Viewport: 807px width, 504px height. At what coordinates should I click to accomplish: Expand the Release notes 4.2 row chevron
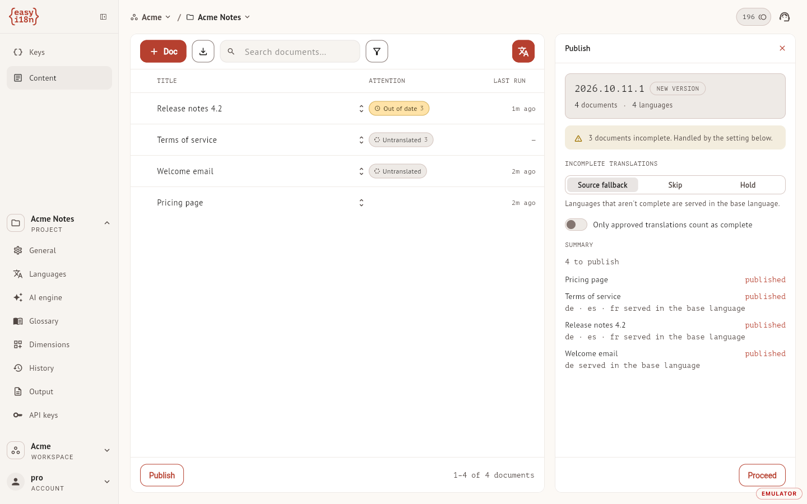[361, 109]
